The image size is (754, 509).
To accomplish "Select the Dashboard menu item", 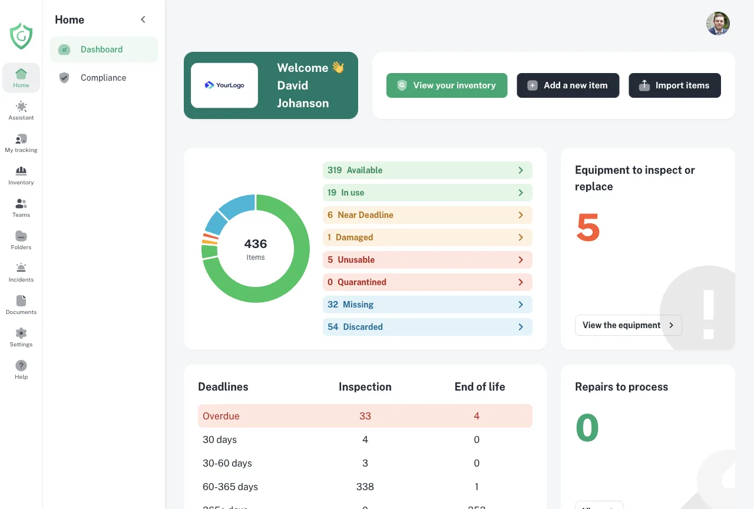I will pos(104,49).
